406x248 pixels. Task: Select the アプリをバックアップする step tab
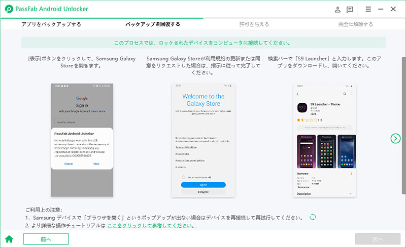[51, 24]
